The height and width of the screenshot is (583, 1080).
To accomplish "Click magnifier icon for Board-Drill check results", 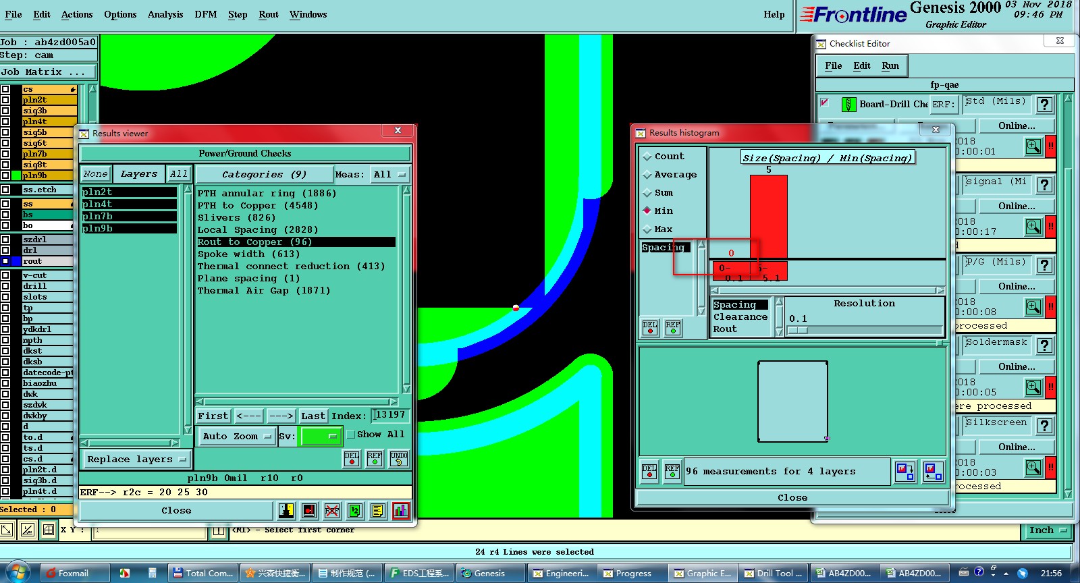I will tap(1033, 146).
